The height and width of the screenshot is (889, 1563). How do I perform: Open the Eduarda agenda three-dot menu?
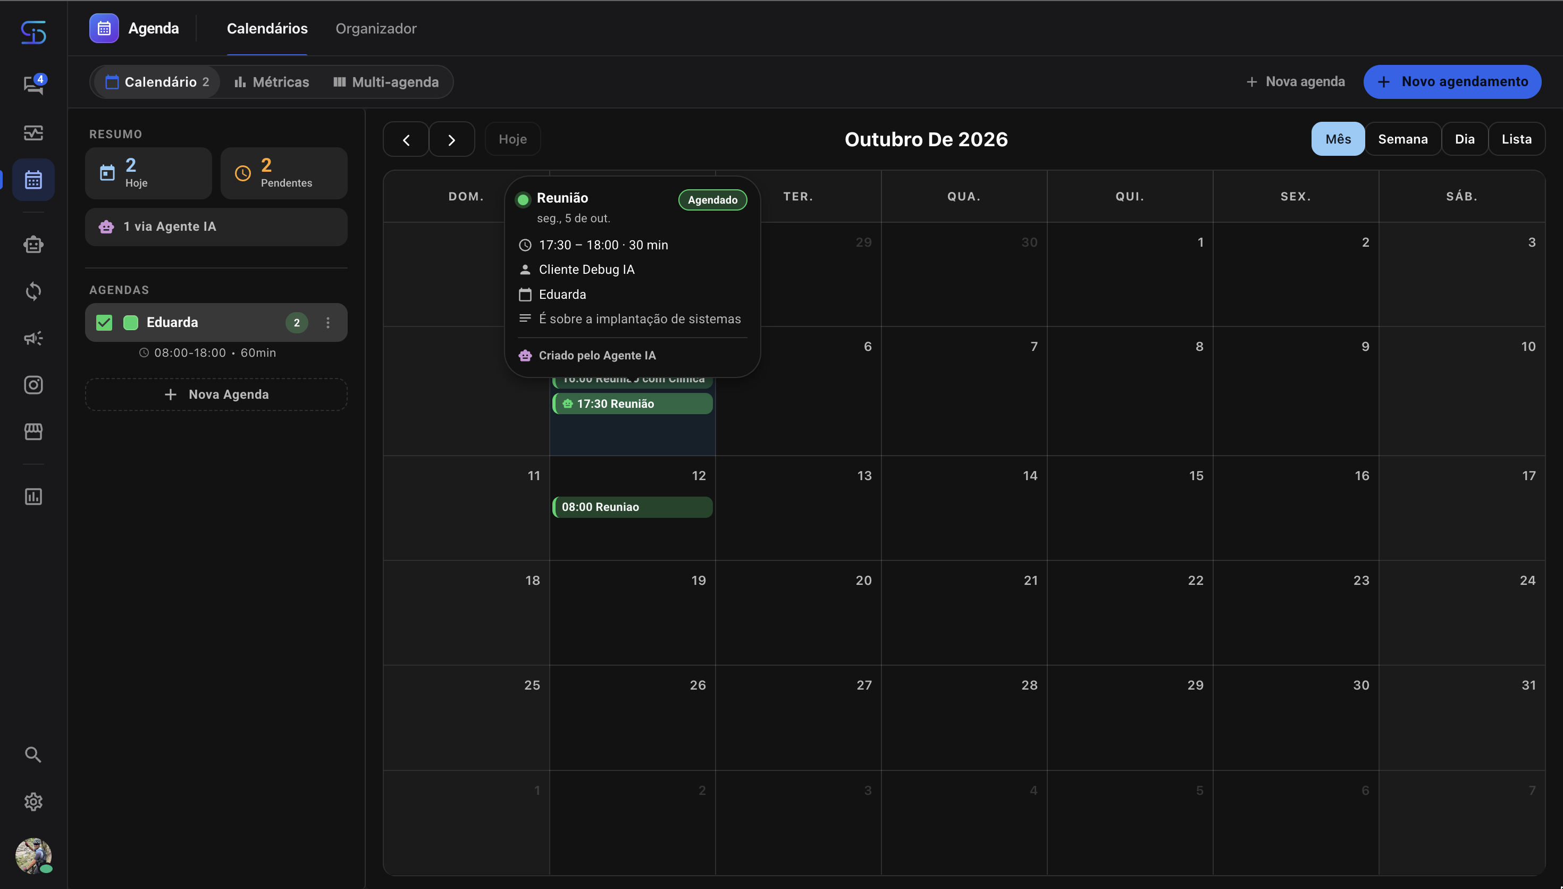329,322
